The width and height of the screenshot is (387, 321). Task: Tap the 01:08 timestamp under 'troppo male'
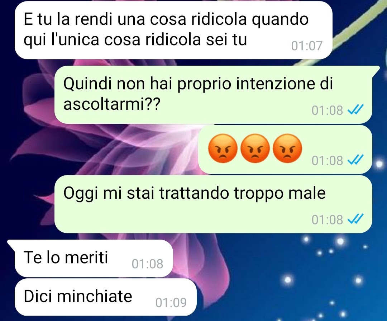(x=327, y=219)
